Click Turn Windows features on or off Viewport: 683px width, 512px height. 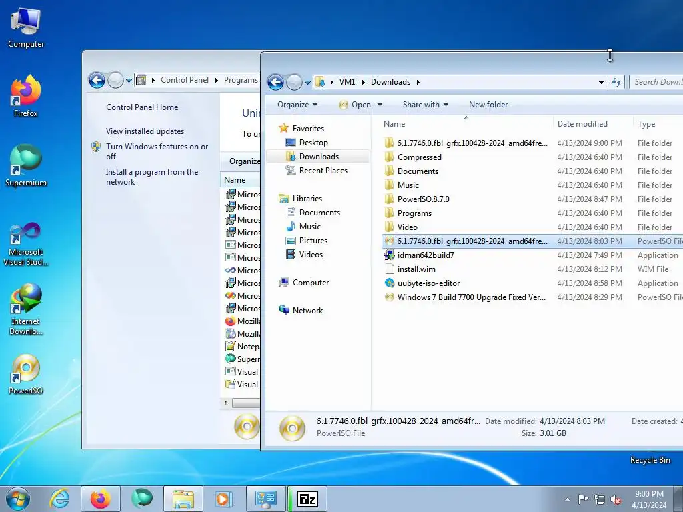pyautogui.click(x=157, y=151)
